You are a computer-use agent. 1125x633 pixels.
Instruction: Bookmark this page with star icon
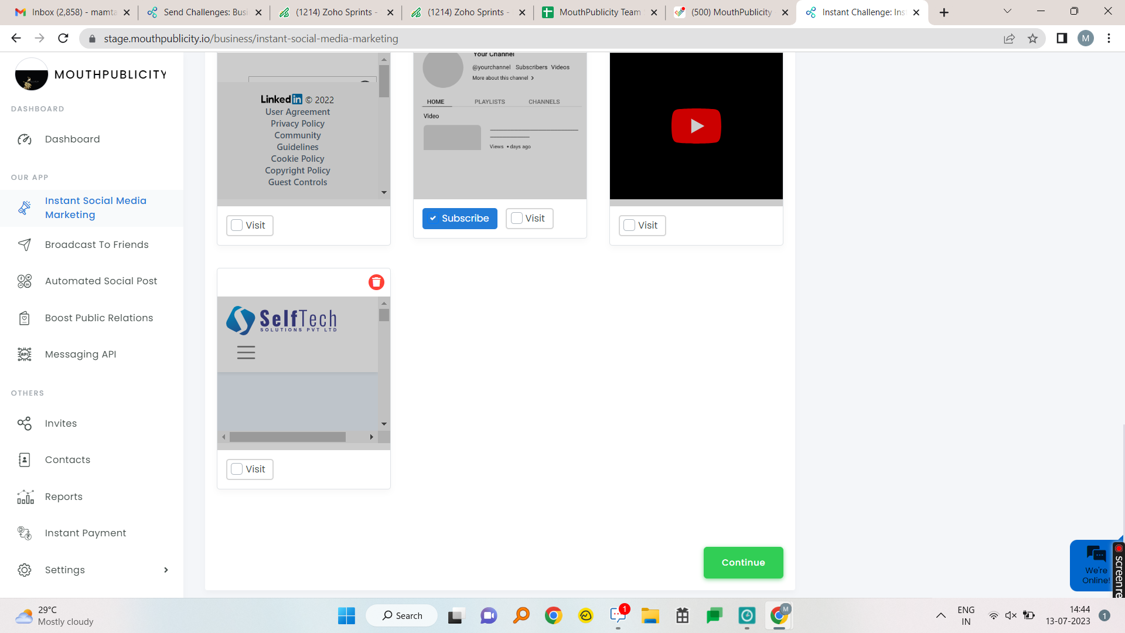coord(1032,39)
